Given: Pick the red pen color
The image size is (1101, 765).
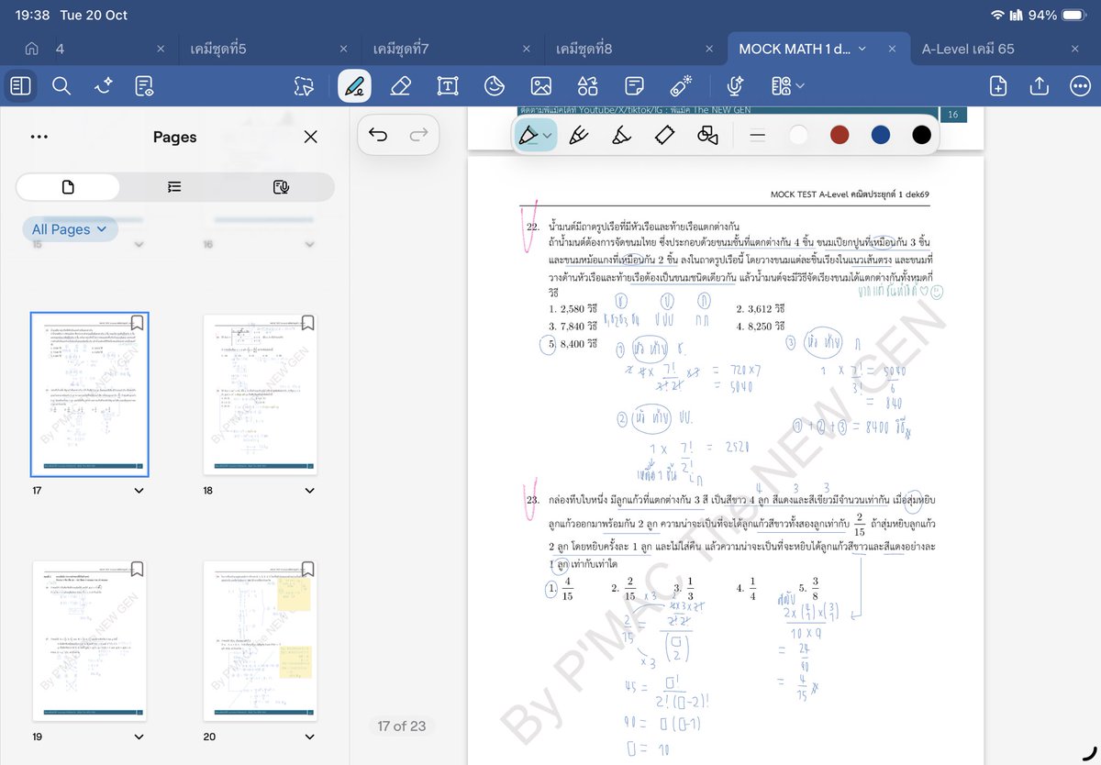Looking at the screenshot, I should coord(840,136).
